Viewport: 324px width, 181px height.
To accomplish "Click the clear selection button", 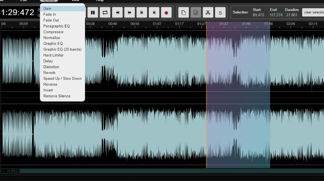I will (x=313, y=12).
